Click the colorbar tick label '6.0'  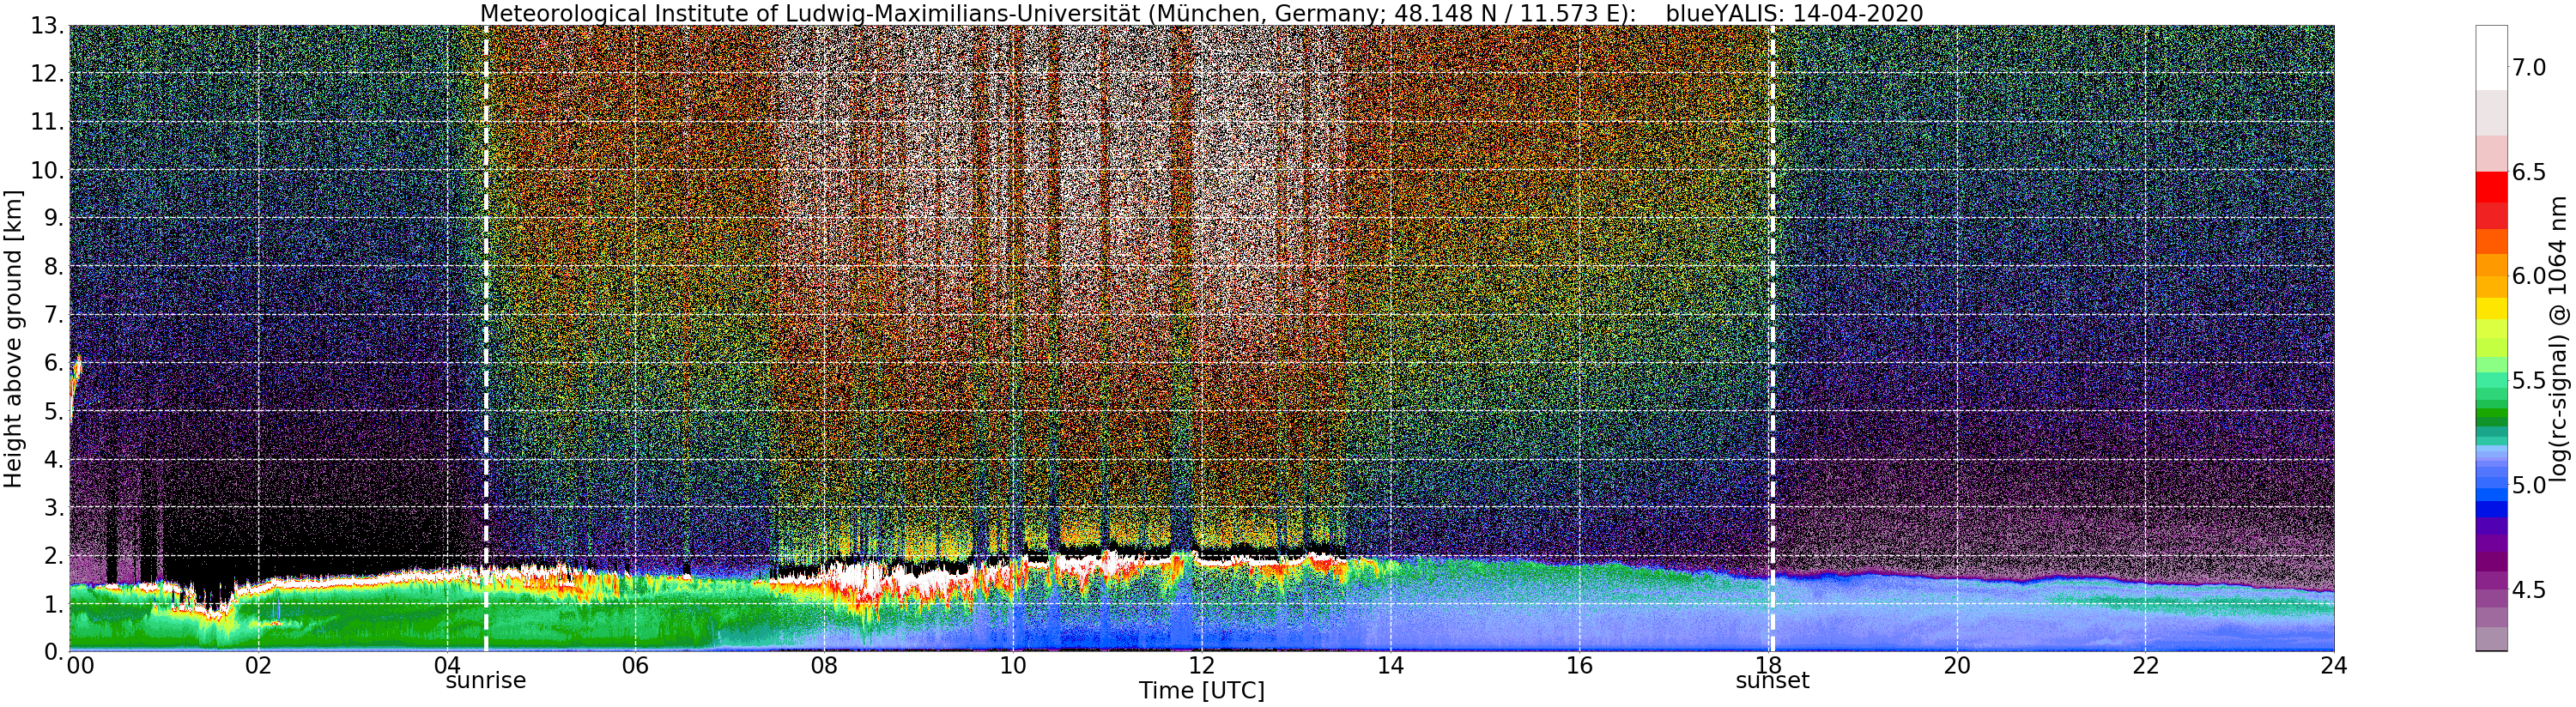coord(2529,276)
